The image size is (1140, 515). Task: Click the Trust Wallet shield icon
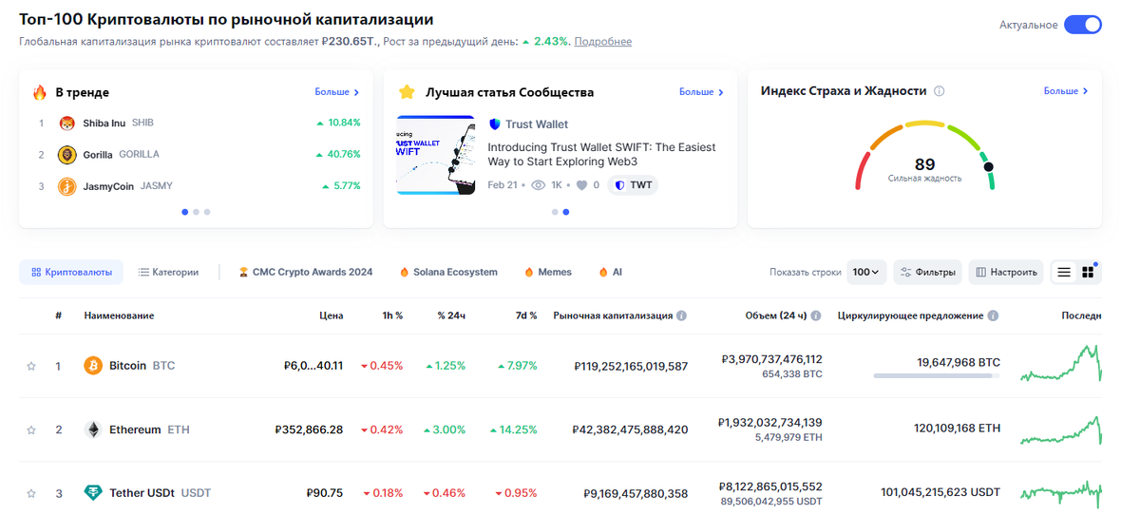tap(494, 124)
